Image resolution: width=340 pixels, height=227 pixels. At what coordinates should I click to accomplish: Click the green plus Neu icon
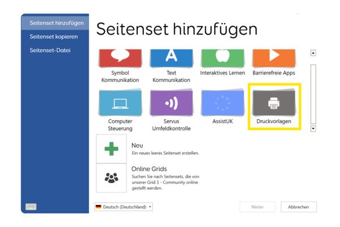coord(111,149)
